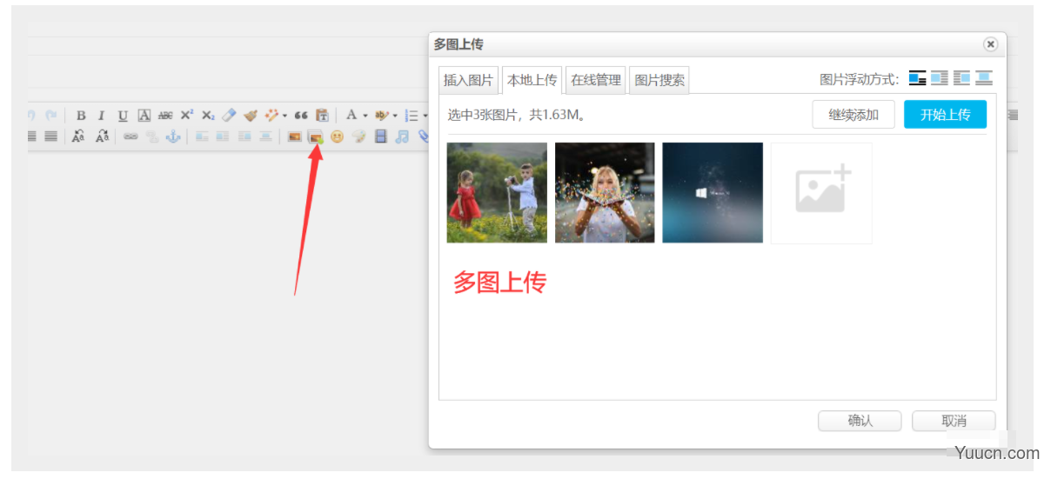1051x479 pixels.
Task: Select centered image mode in dialog
Action: (984, 78)
